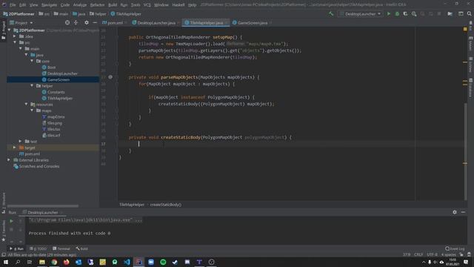Viewport: 474px width, 267px height.
Task: Select the DesktopLauncher tab in Run panel
Action: (x=42, y=213)
